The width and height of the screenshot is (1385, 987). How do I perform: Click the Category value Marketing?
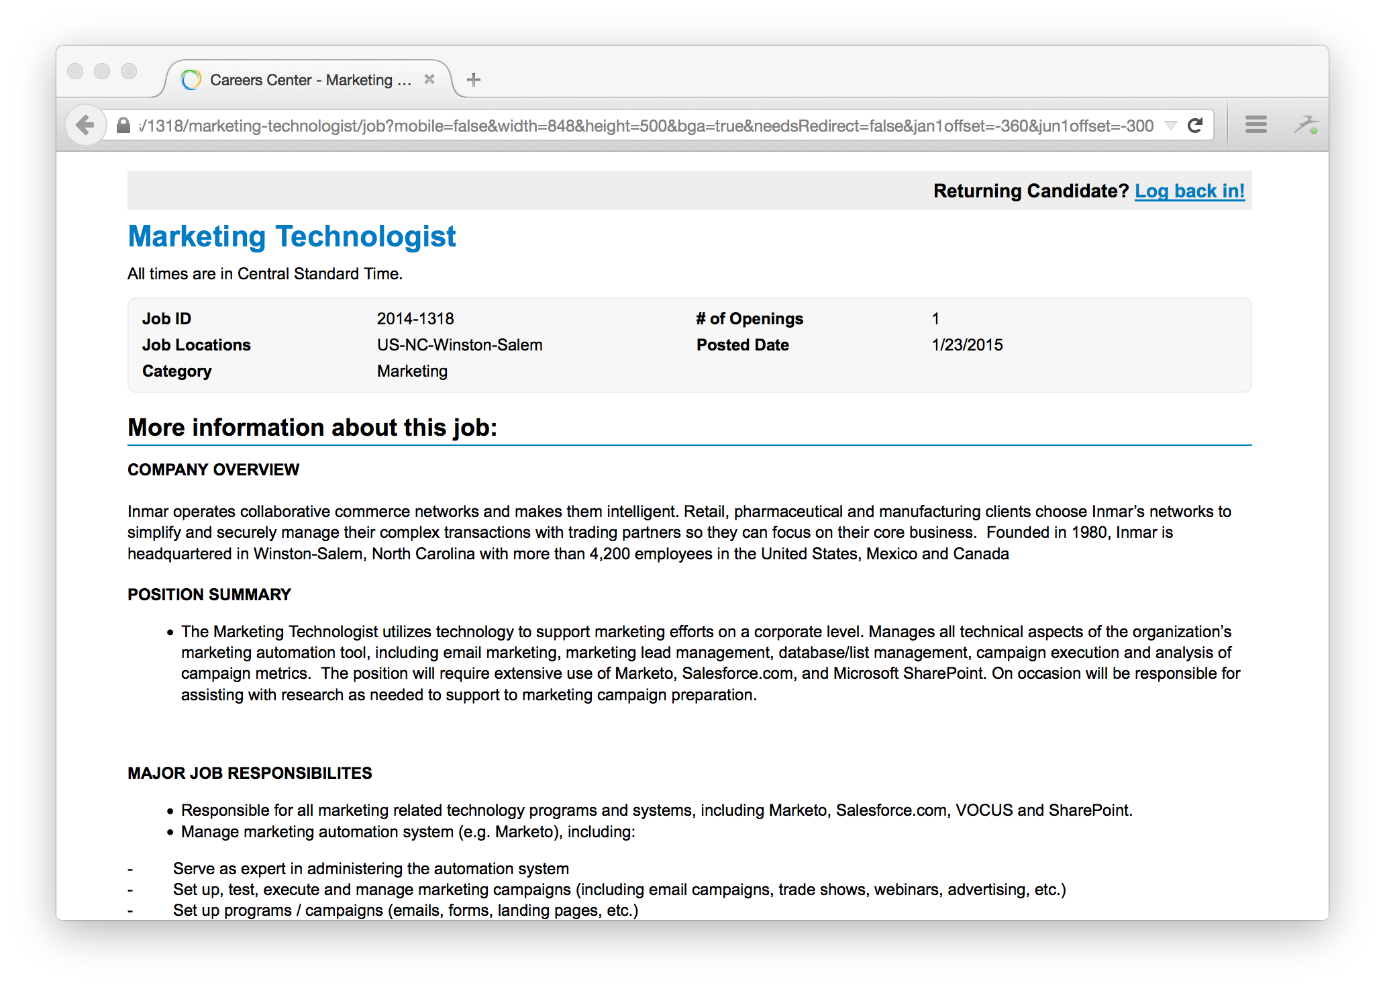(x=412, y=371)
